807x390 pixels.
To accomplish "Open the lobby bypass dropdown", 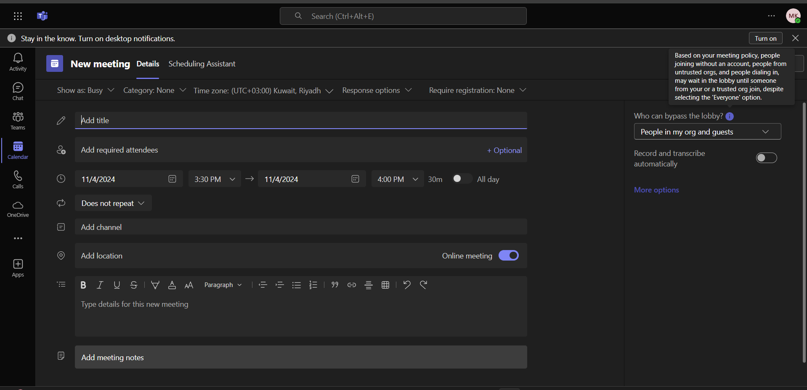I will pos(707,132).
